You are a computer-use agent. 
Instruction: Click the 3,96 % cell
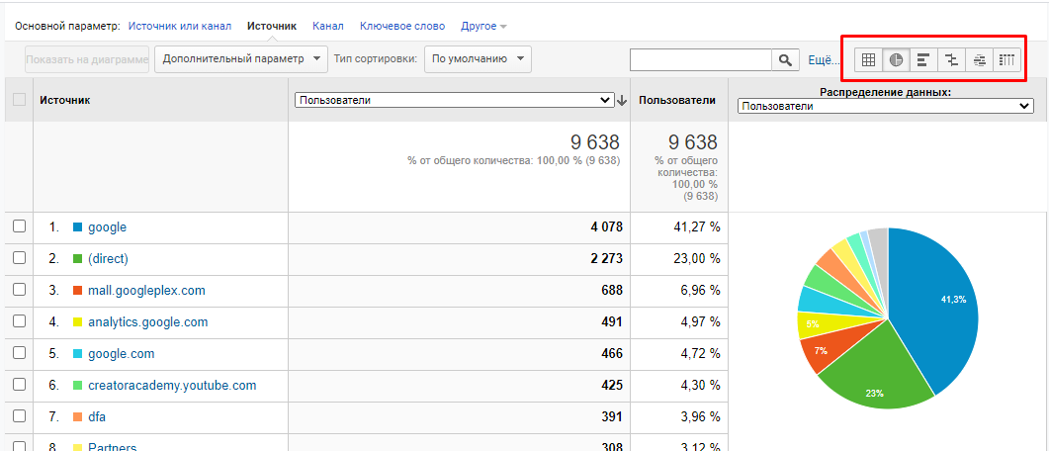point(700,416)
